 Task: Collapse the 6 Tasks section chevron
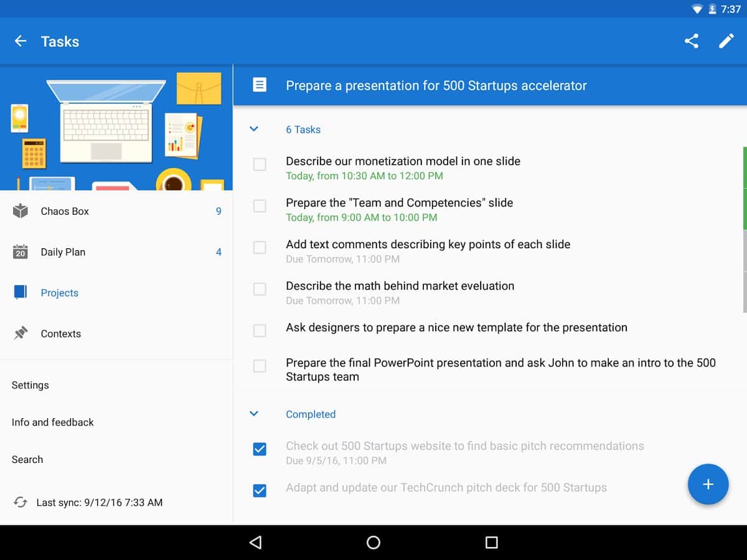254,129
